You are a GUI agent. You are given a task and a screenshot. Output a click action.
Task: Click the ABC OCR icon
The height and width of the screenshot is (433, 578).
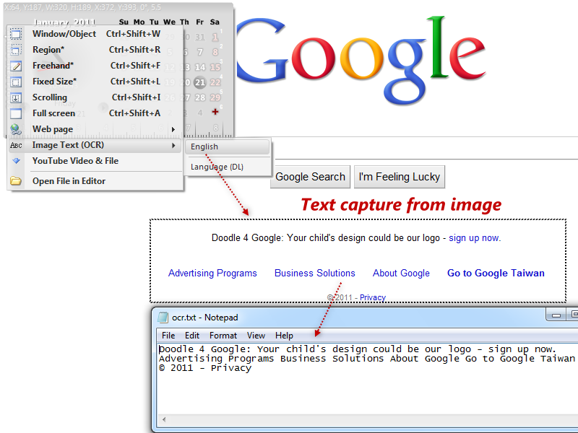click(16, 146)
